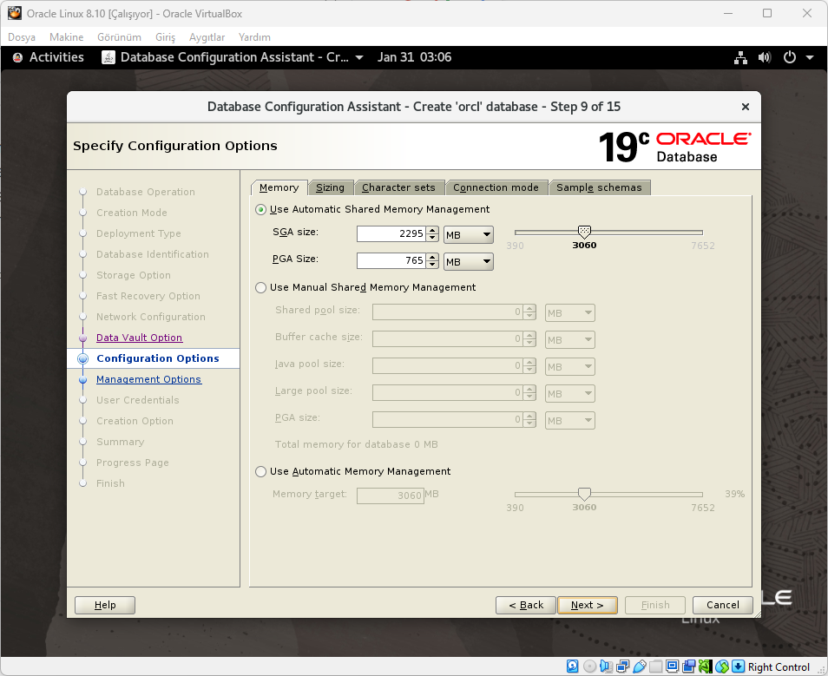Screen dimensions: 828x676
Task: Decrease PGA Size with down spinner arrow
Action: pyautogui.click(x=432, y=265)
